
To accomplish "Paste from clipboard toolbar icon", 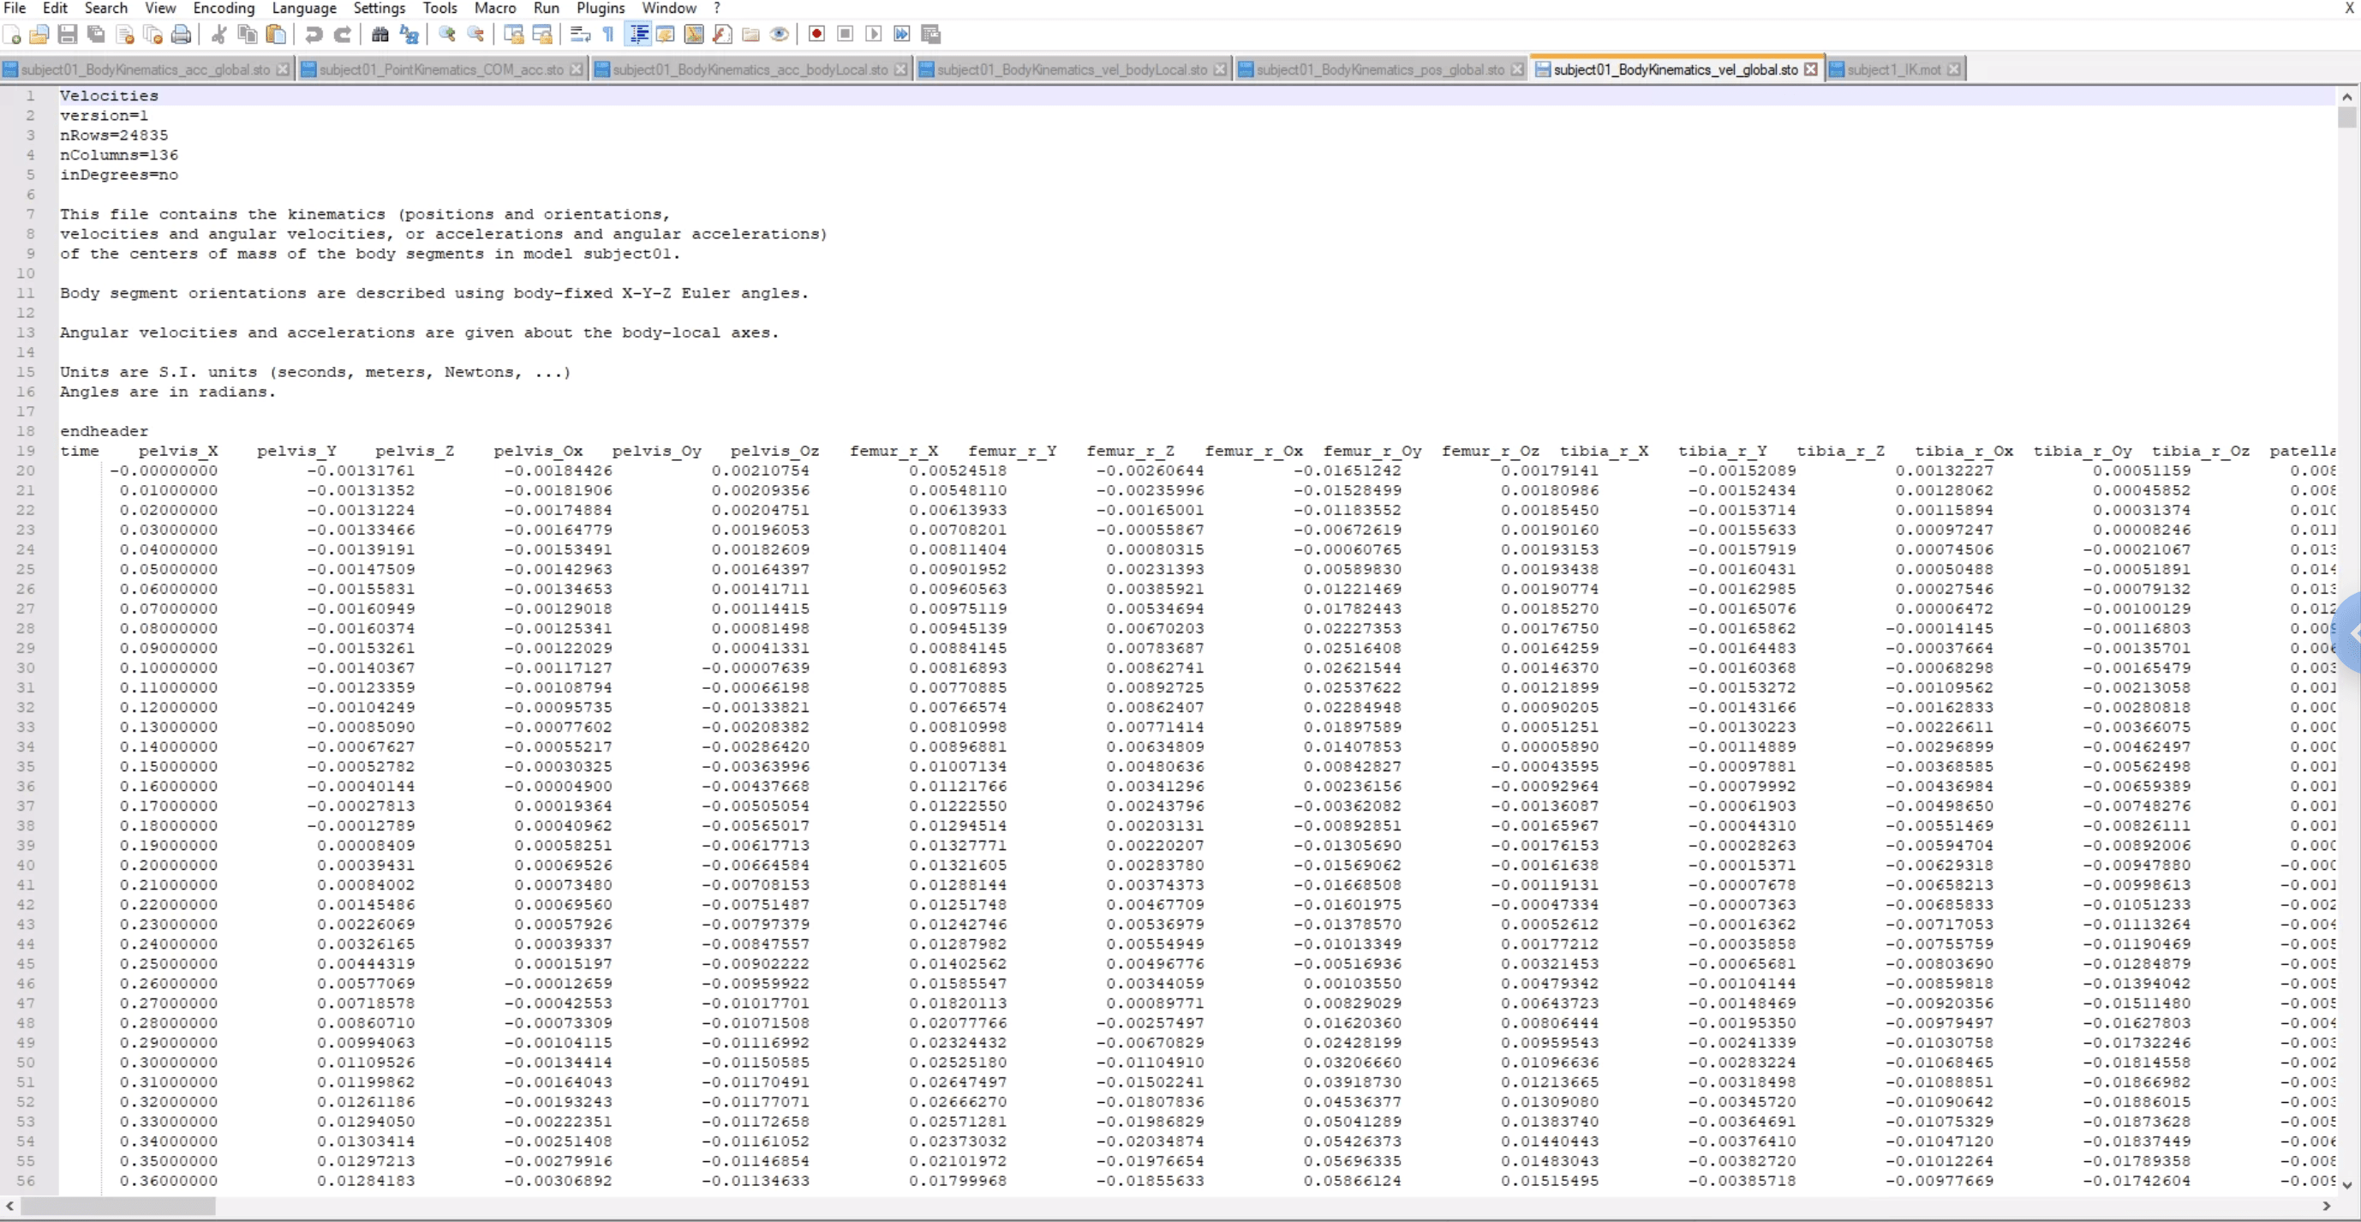I will pyautogui.click(x=275, y=35).
